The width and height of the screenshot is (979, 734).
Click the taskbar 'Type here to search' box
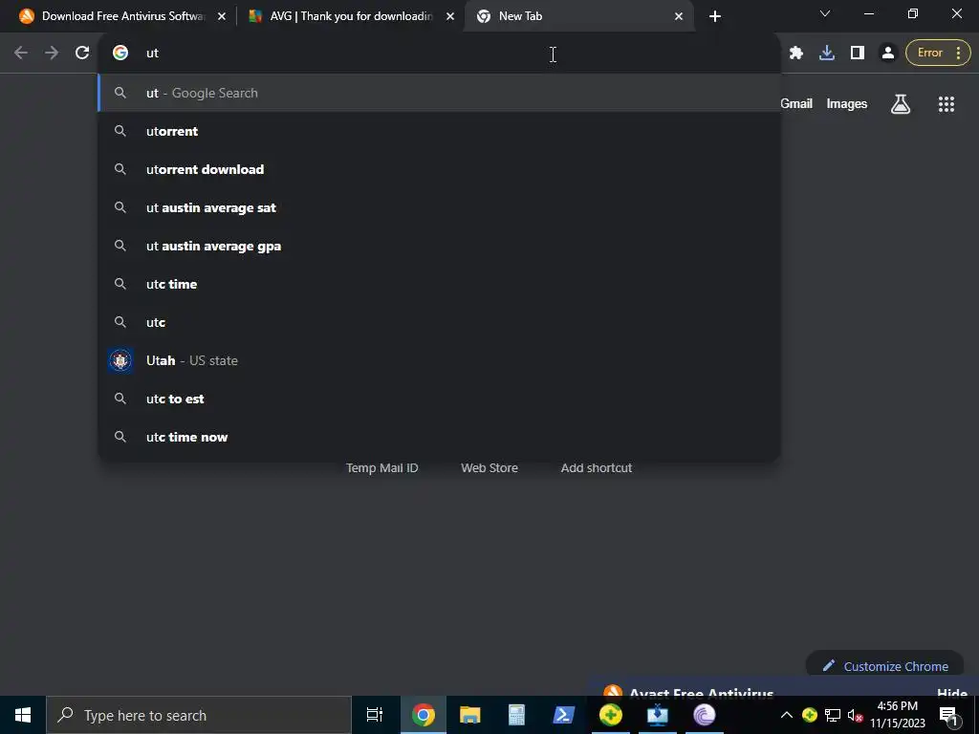coord(199,715)
